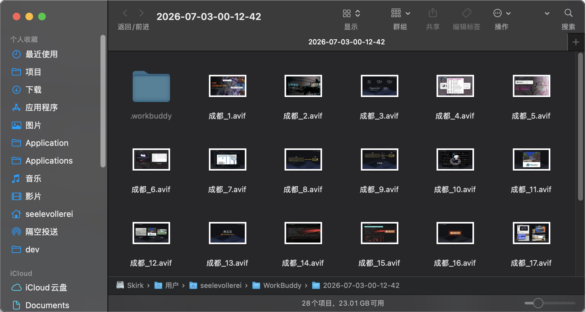Go to 下载 downloads folder
The height and width of the screenshot is (312, 585).
click(x=33, y=90)
